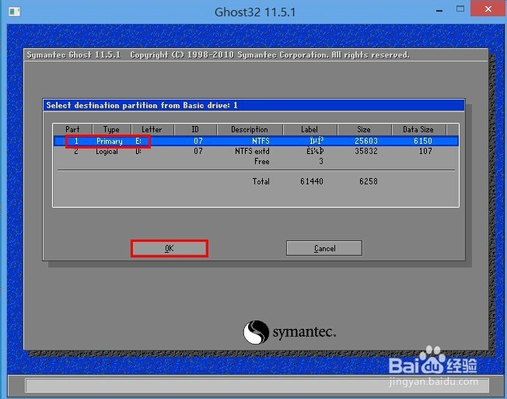This screenshot has width=507, height=399.
Task: Click the empty status bar at bottom
Action: (253, 385)
